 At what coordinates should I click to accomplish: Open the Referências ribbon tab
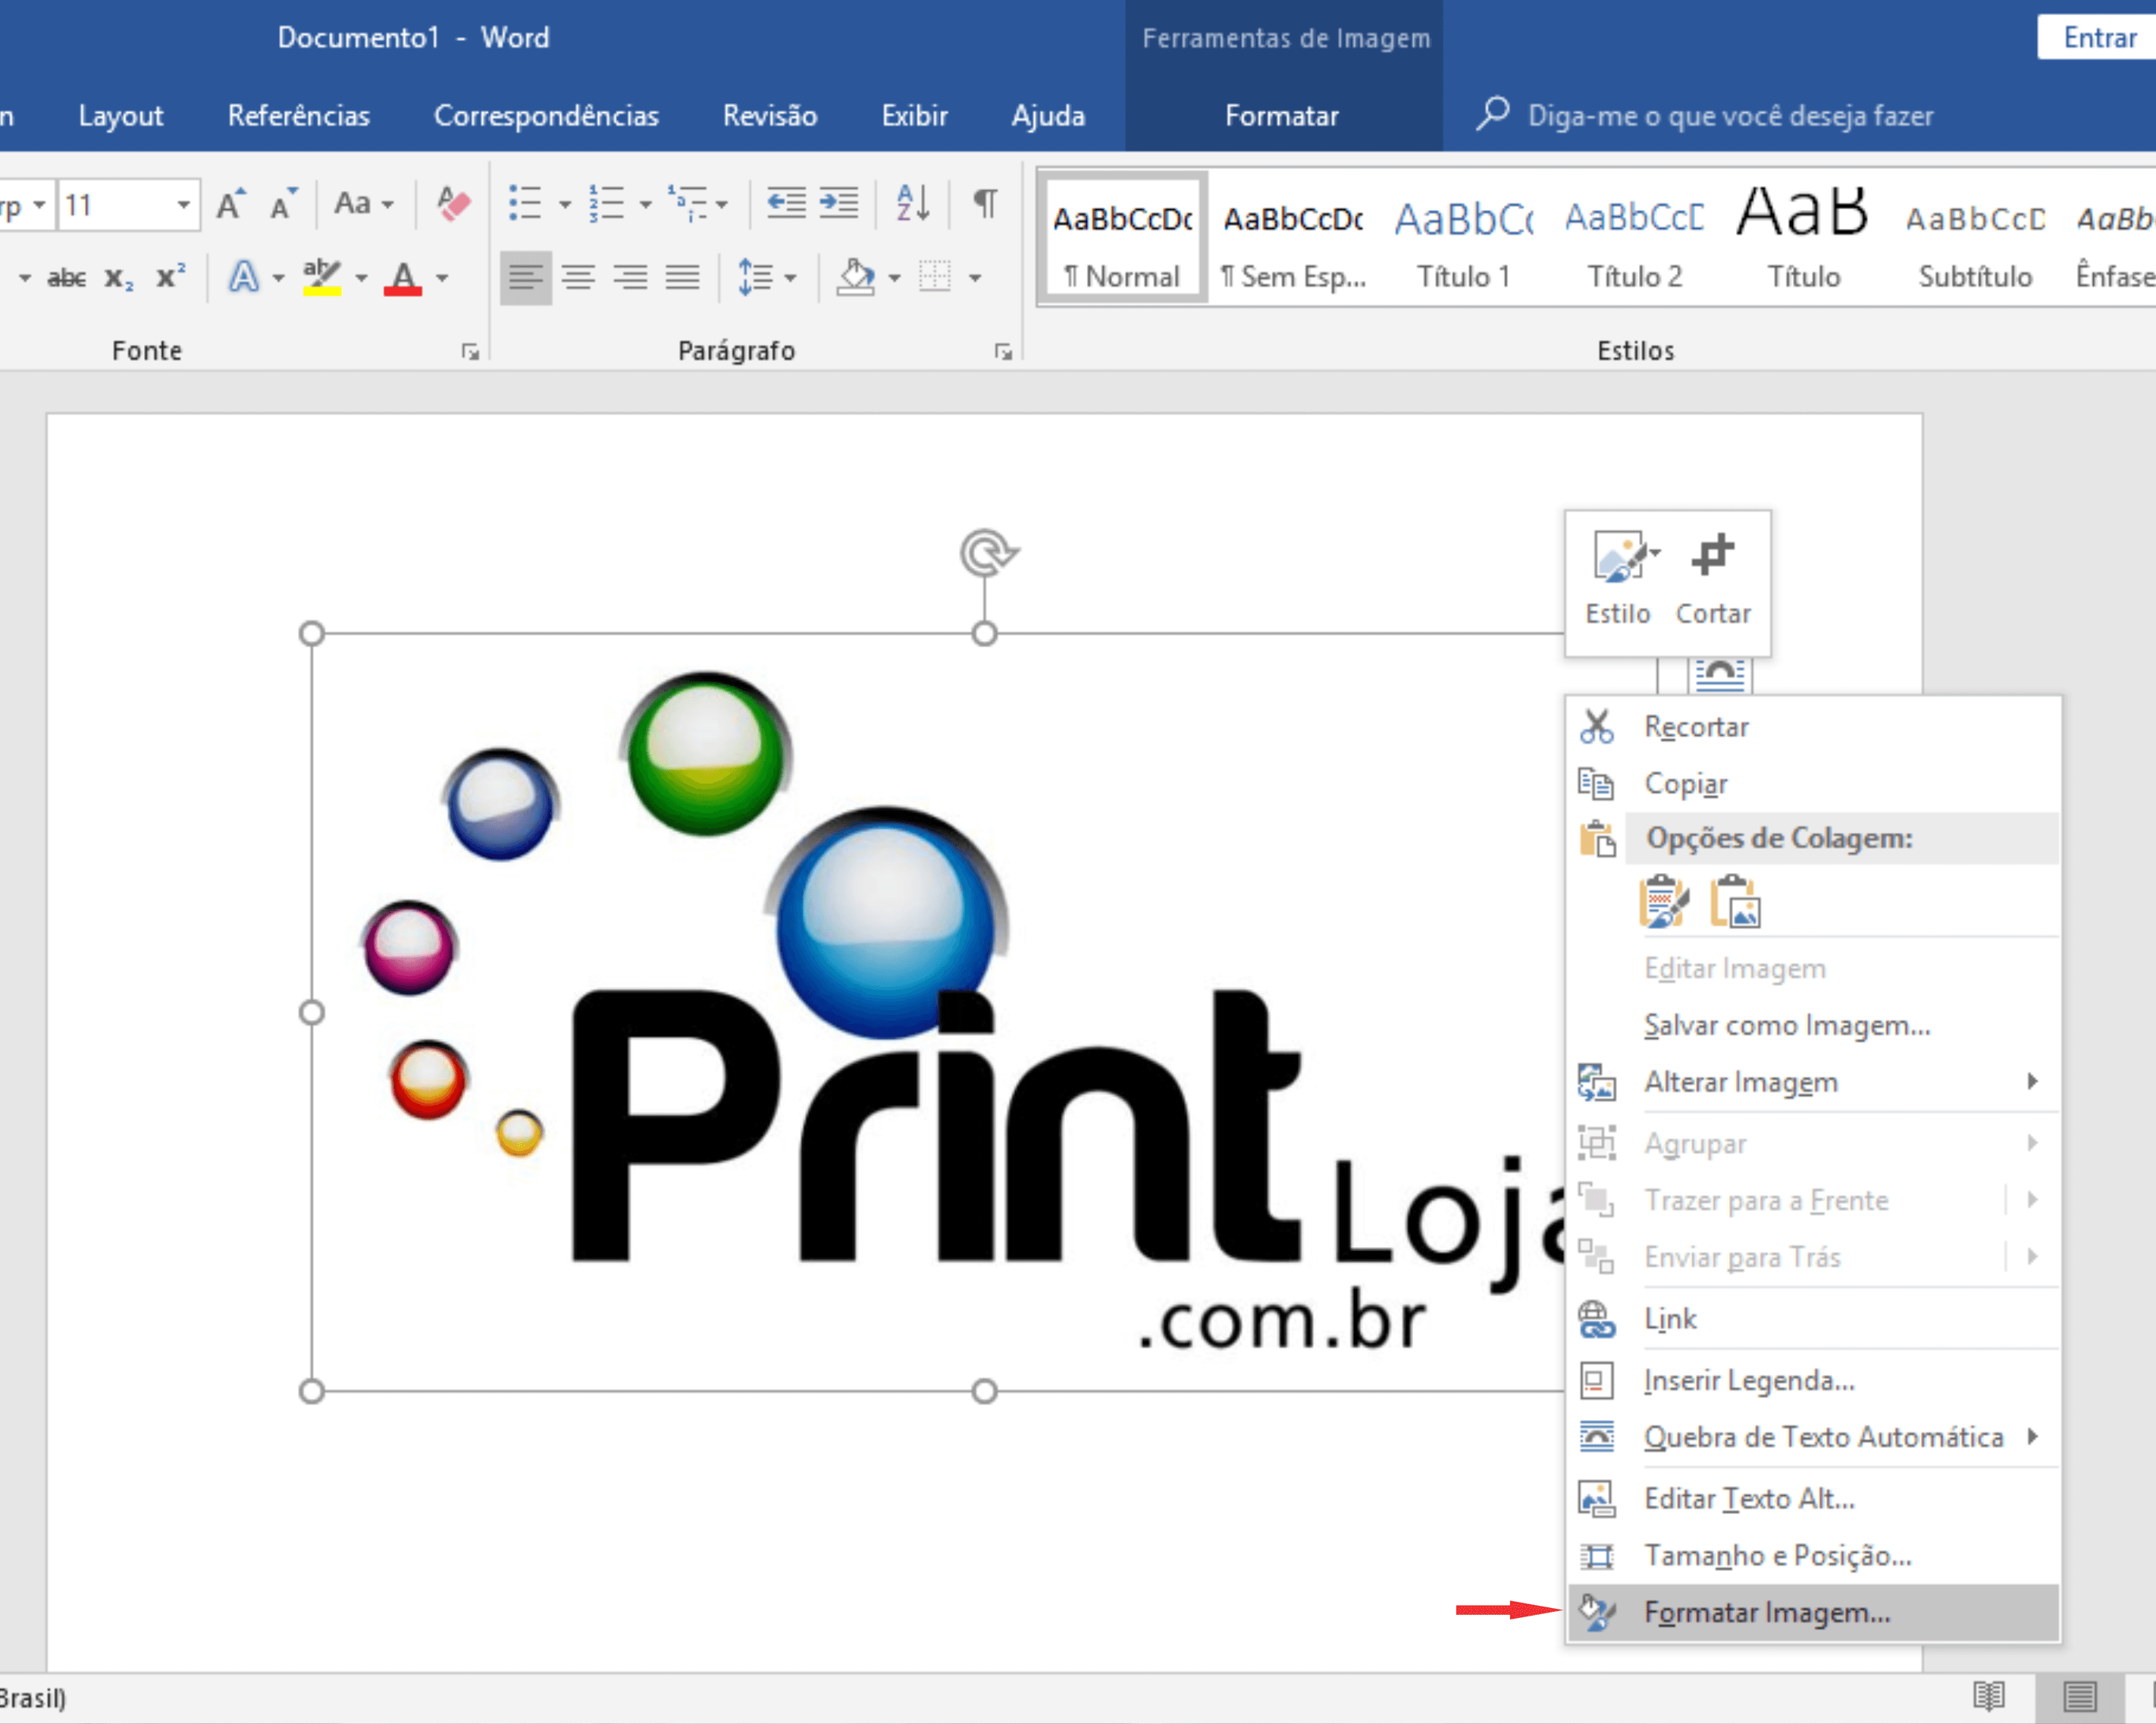coord(298,116)
